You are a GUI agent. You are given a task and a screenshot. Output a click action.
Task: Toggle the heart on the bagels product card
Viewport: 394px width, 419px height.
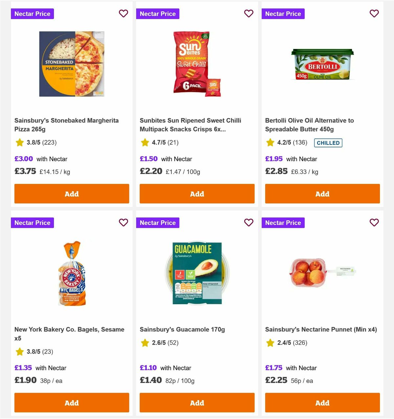123,223
